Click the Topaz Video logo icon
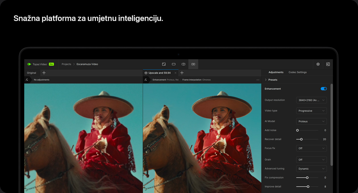This screenshot has height=193, width=358. click(29, 64)
